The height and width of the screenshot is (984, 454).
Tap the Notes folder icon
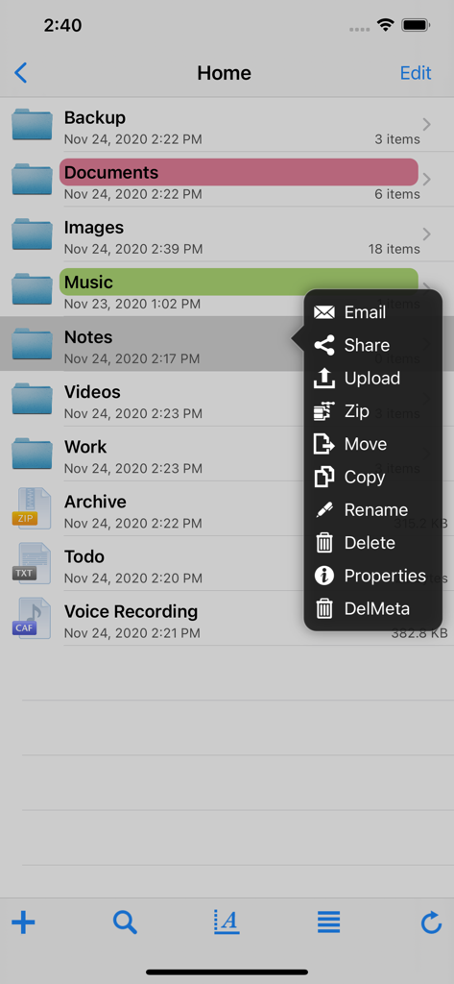(x=32, y=344)
